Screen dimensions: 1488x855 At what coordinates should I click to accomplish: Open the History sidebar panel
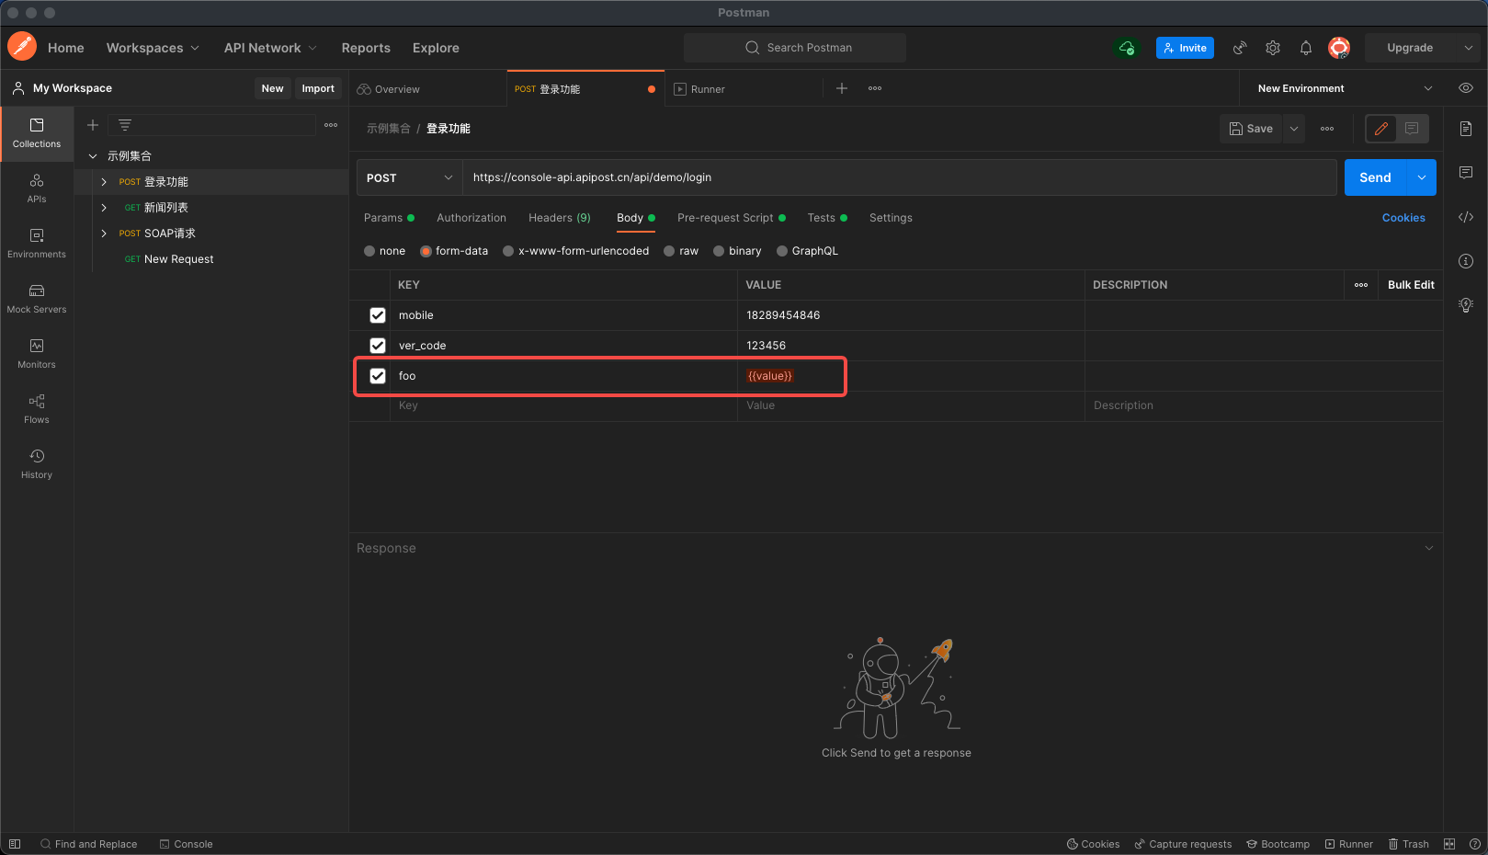(x=37, y=464)
